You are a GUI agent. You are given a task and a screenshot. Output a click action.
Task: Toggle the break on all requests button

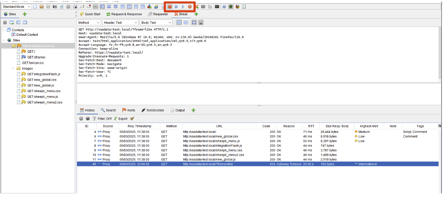coord(170,7)
